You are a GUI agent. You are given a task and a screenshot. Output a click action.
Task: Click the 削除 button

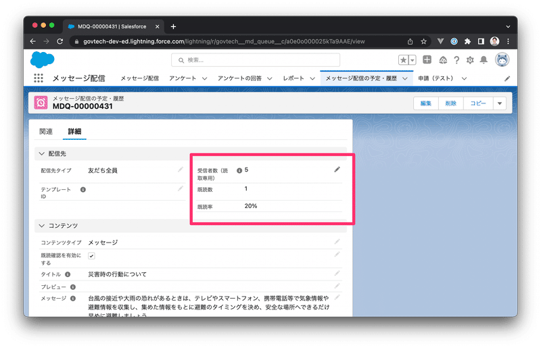point(451,103)
